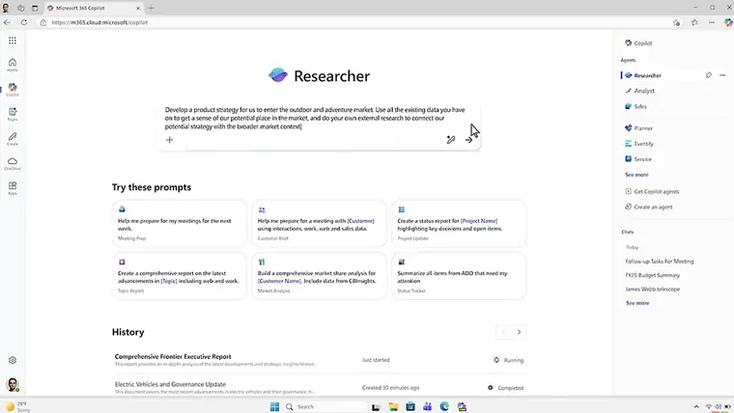Select the Sales agent
The height and width of the screenshot is (413, 734).
pos(635,107)
